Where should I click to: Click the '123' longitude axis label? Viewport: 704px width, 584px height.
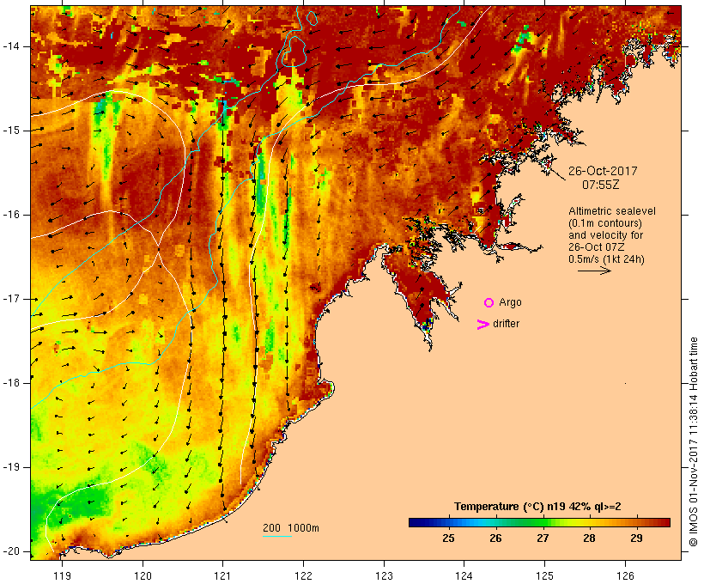[384, 576]
